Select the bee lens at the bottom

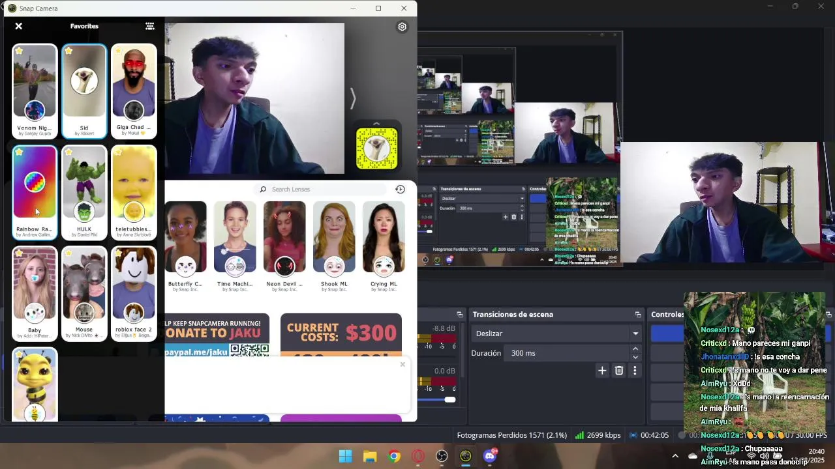pos(35,385)
